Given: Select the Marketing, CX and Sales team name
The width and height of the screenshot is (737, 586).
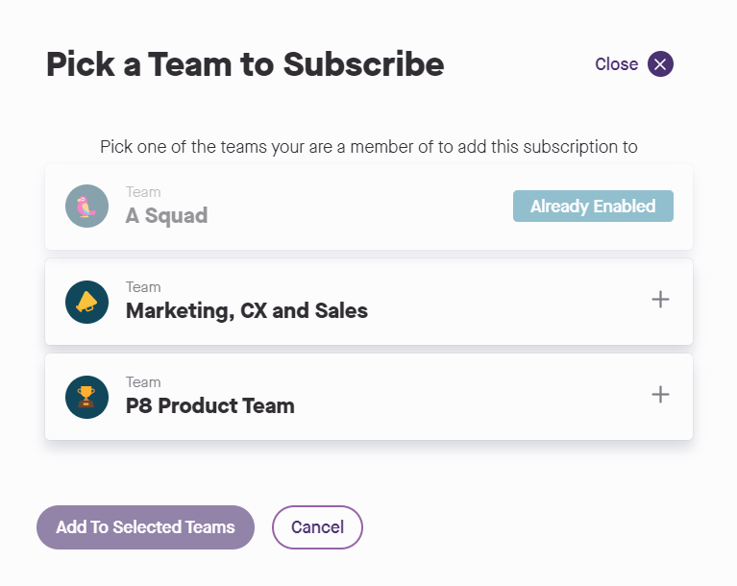Looking at the screenshot, I should coord(246,310).
